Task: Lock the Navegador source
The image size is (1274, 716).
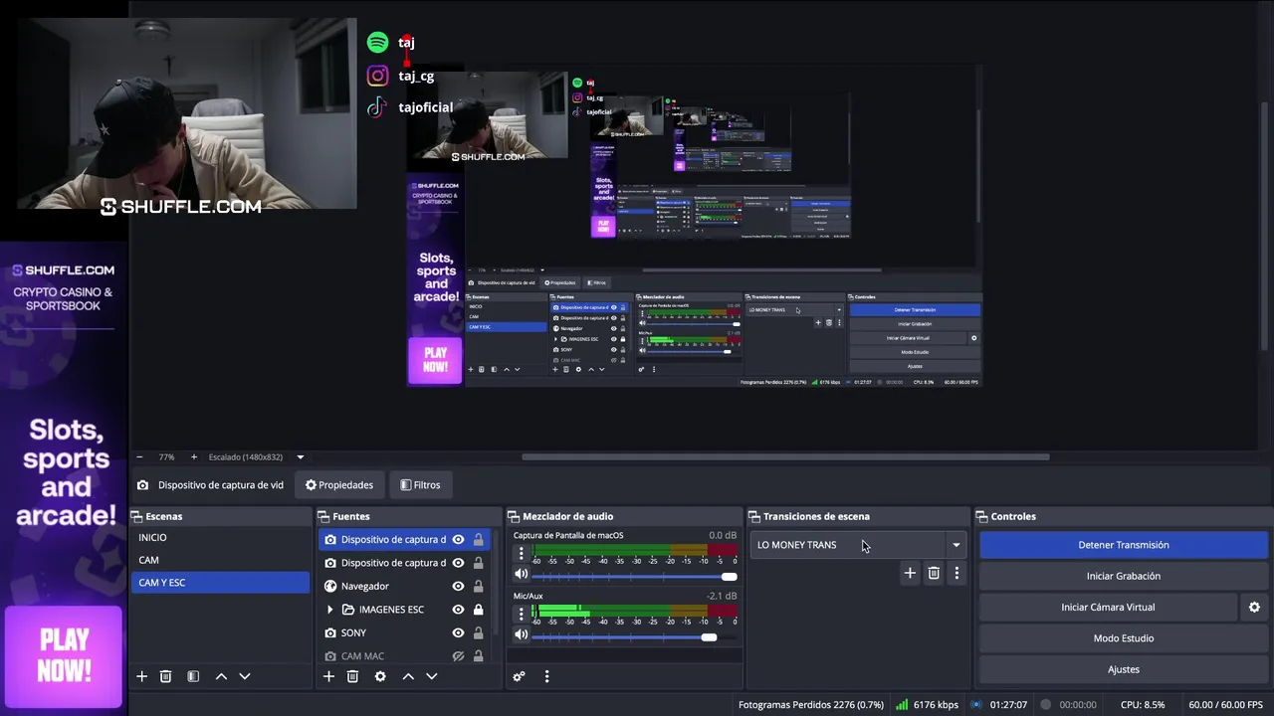Action: click(x=478, y=586)
